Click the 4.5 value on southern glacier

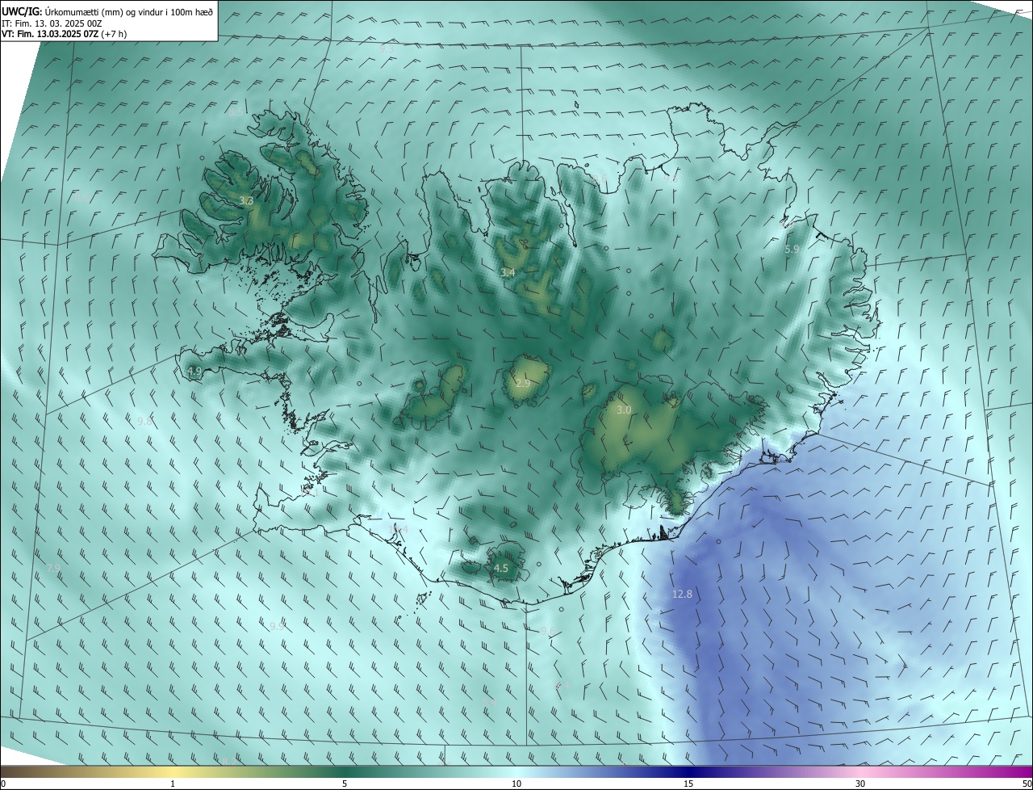point(501,569)
